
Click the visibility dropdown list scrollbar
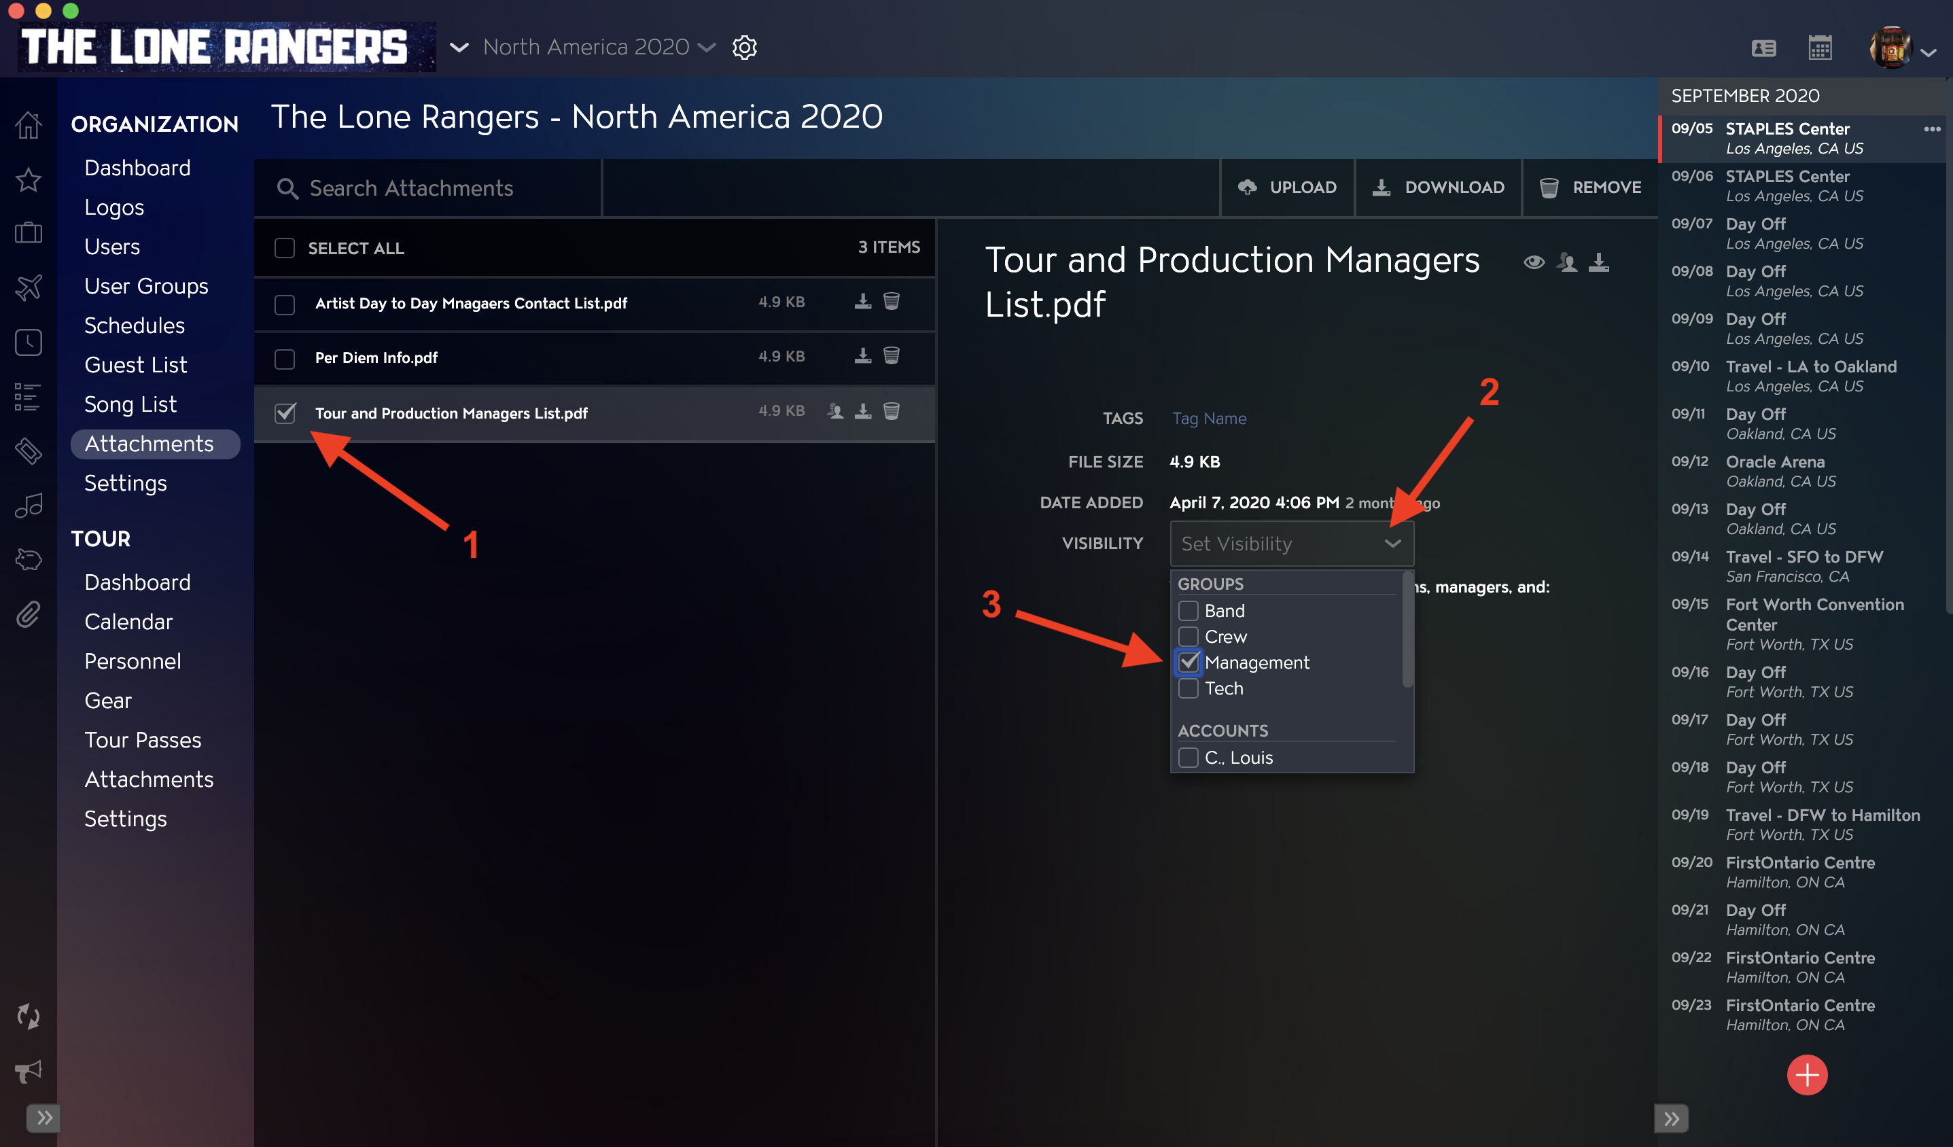1407,629
